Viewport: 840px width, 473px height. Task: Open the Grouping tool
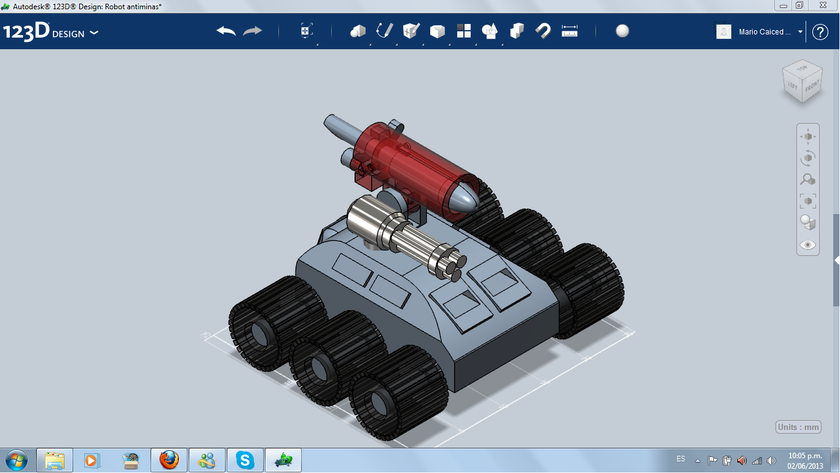pyautogui.click(x=490, y=31)
